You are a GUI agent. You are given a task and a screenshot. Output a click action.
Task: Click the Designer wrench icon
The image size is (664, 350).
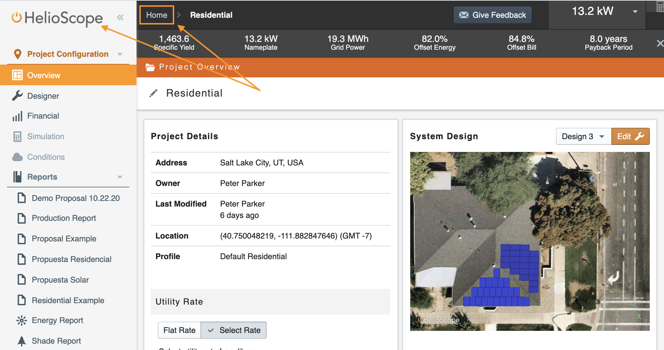(17, 95)
